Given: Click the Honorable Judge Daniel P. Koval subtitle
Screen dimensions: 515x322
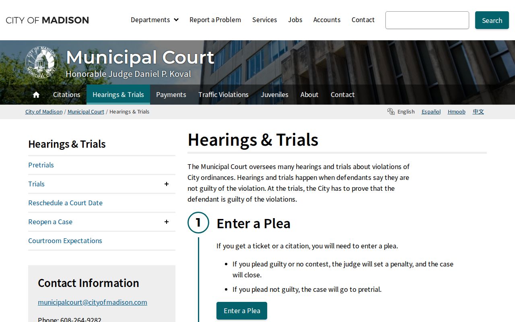Looking at the screenshot, I should 128,74.
